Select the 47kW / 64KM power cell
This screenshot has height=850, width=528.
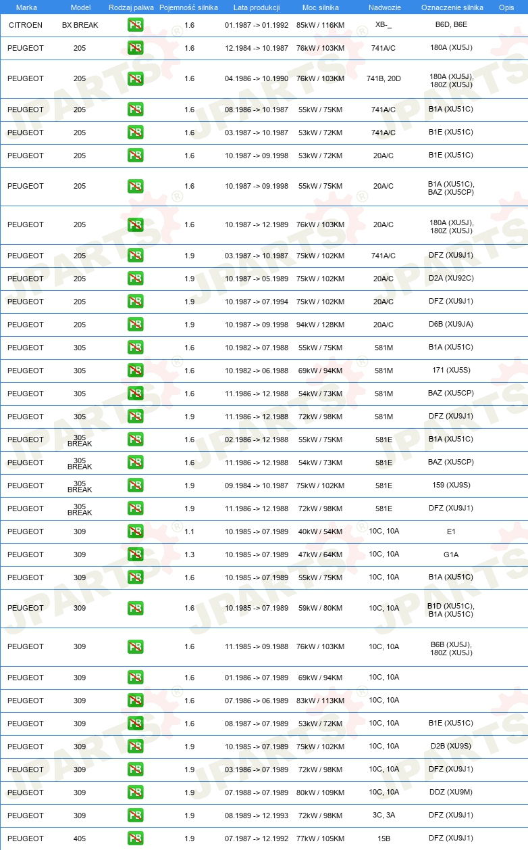point(321,554)
